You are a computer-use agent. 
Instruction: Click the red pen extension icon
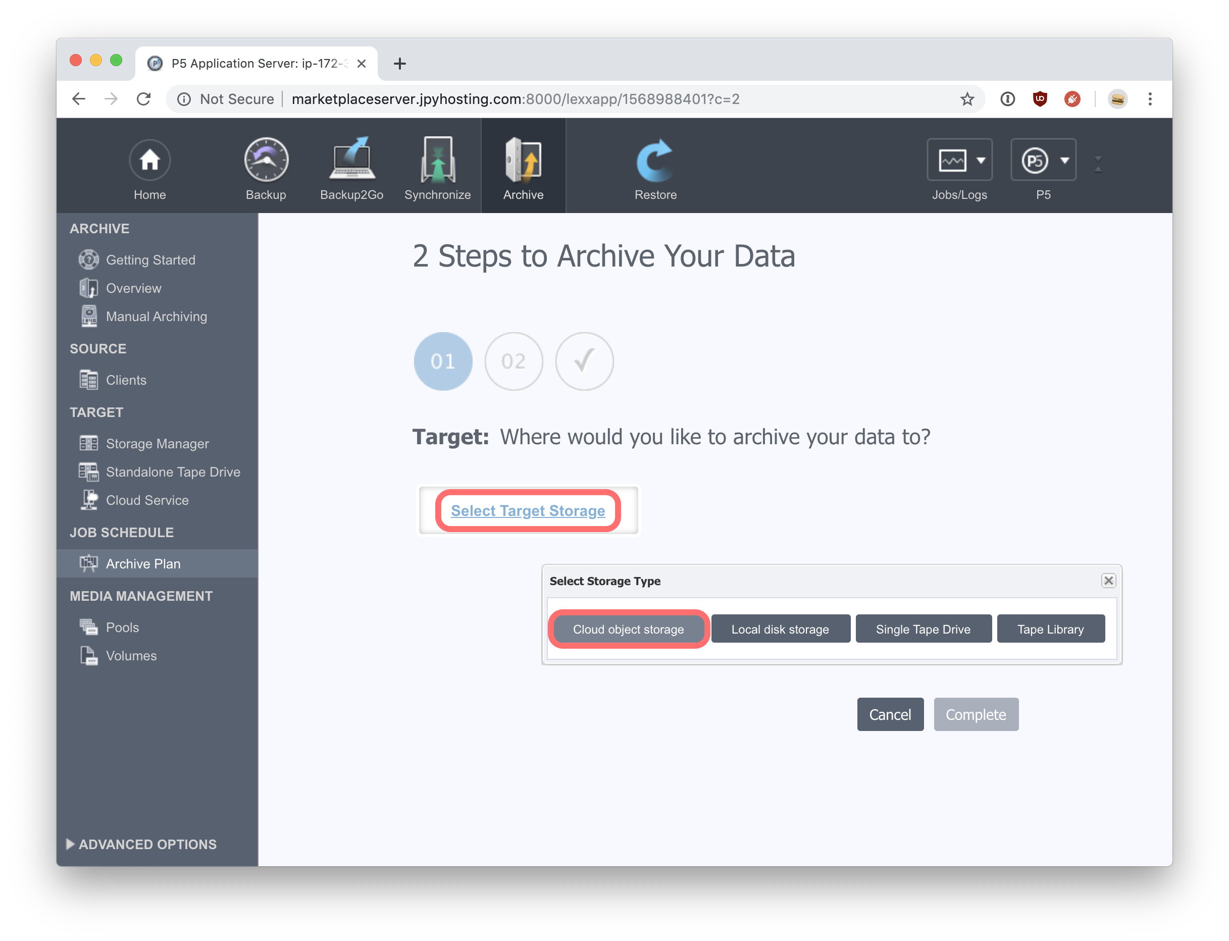(1072, 99)
